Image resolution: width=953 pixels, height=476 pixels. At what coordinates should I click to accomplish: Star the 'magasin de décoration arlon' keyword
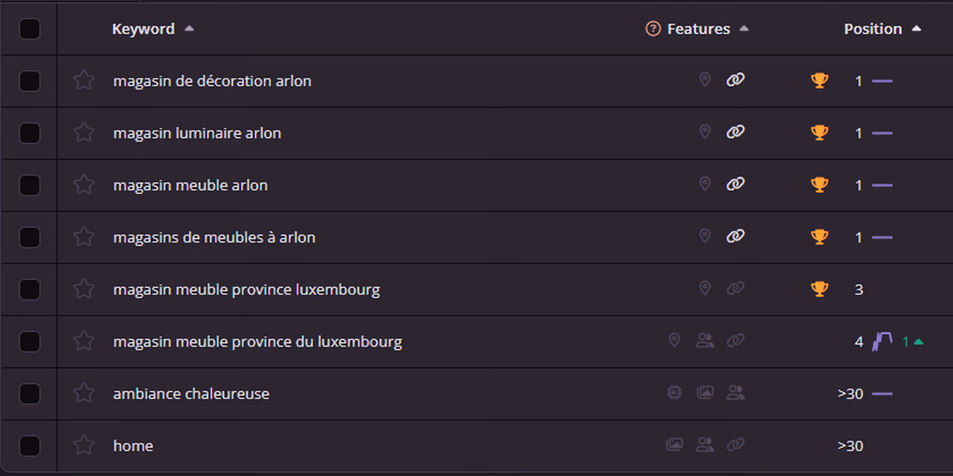[x=84, y=80]
